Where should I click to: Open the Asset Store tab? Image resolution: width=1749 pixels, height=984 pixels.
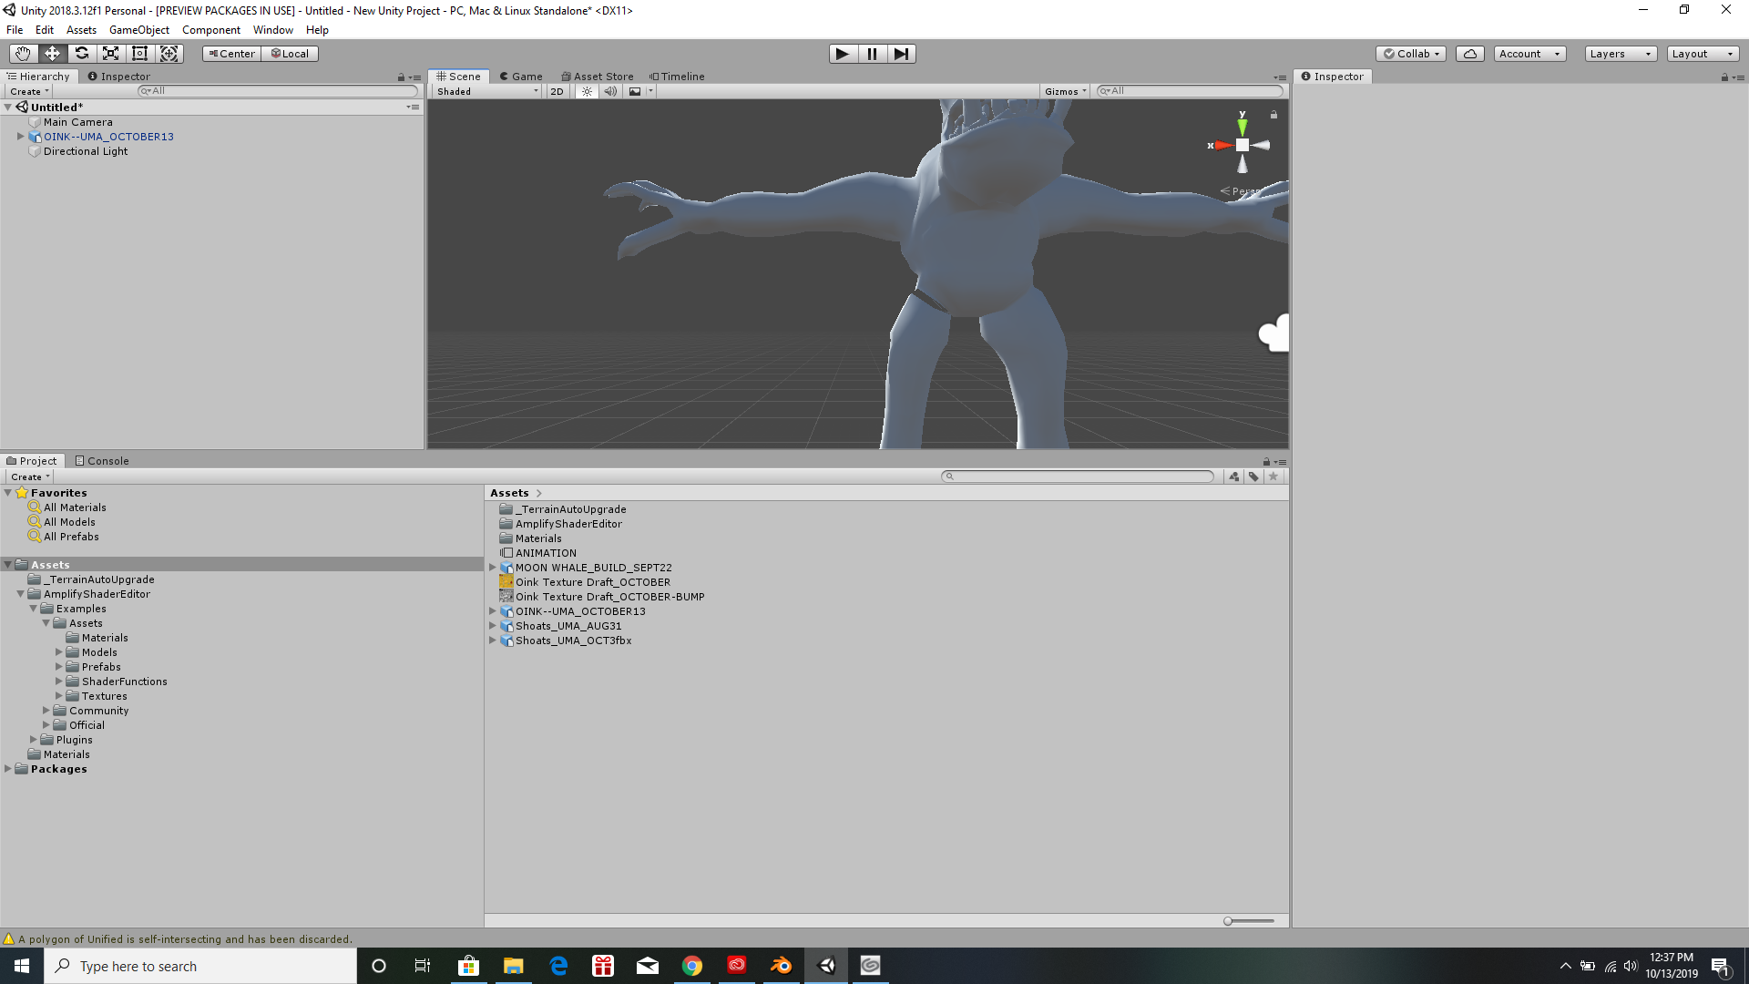[x=597, y=77]
